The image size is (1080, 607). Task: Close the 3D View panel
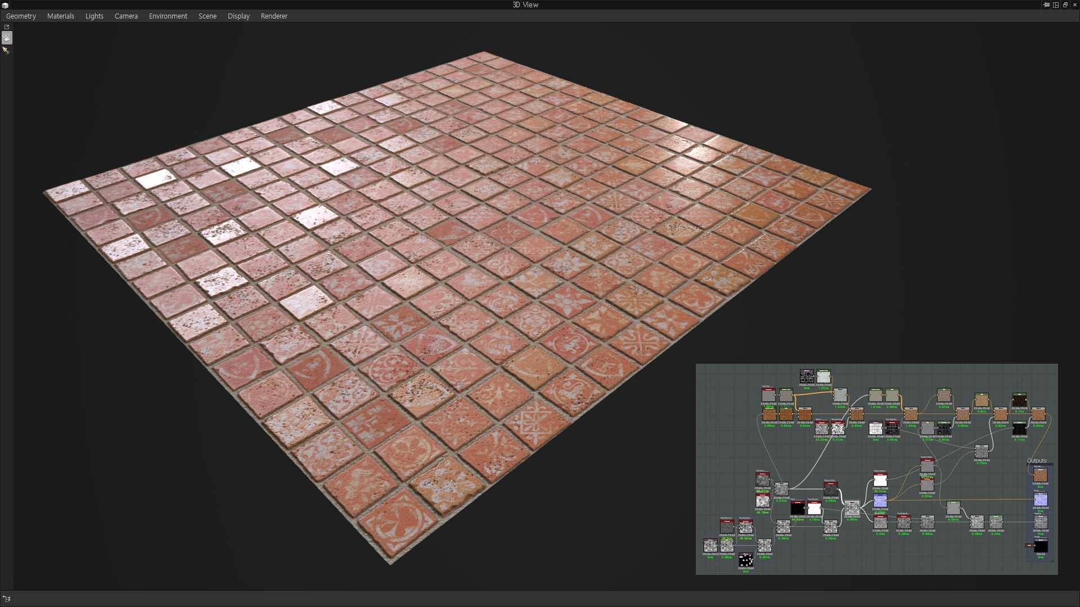coord(1074,5)
